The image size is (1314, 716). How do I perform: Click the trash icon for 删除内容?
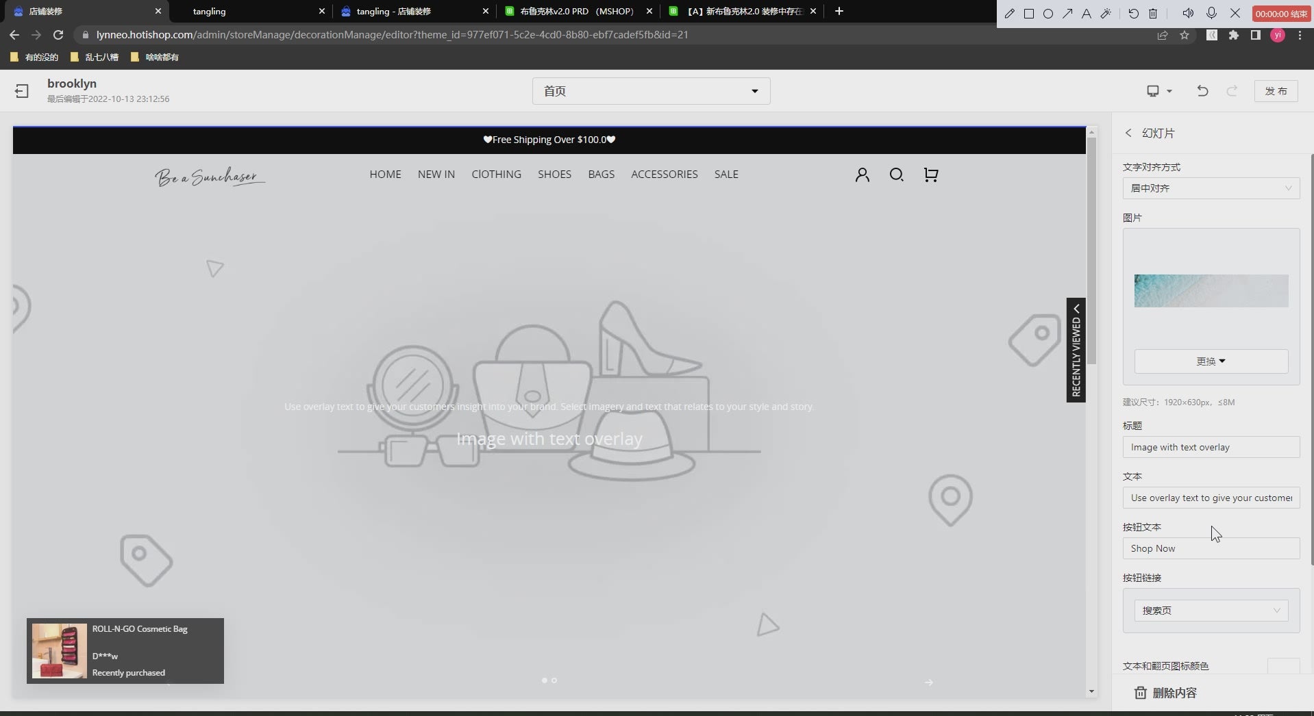[1140, 693]
